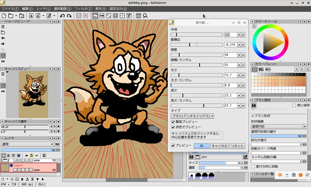
Task: Collapse the ブラシ形状 section
Action: tap(253, 116)
